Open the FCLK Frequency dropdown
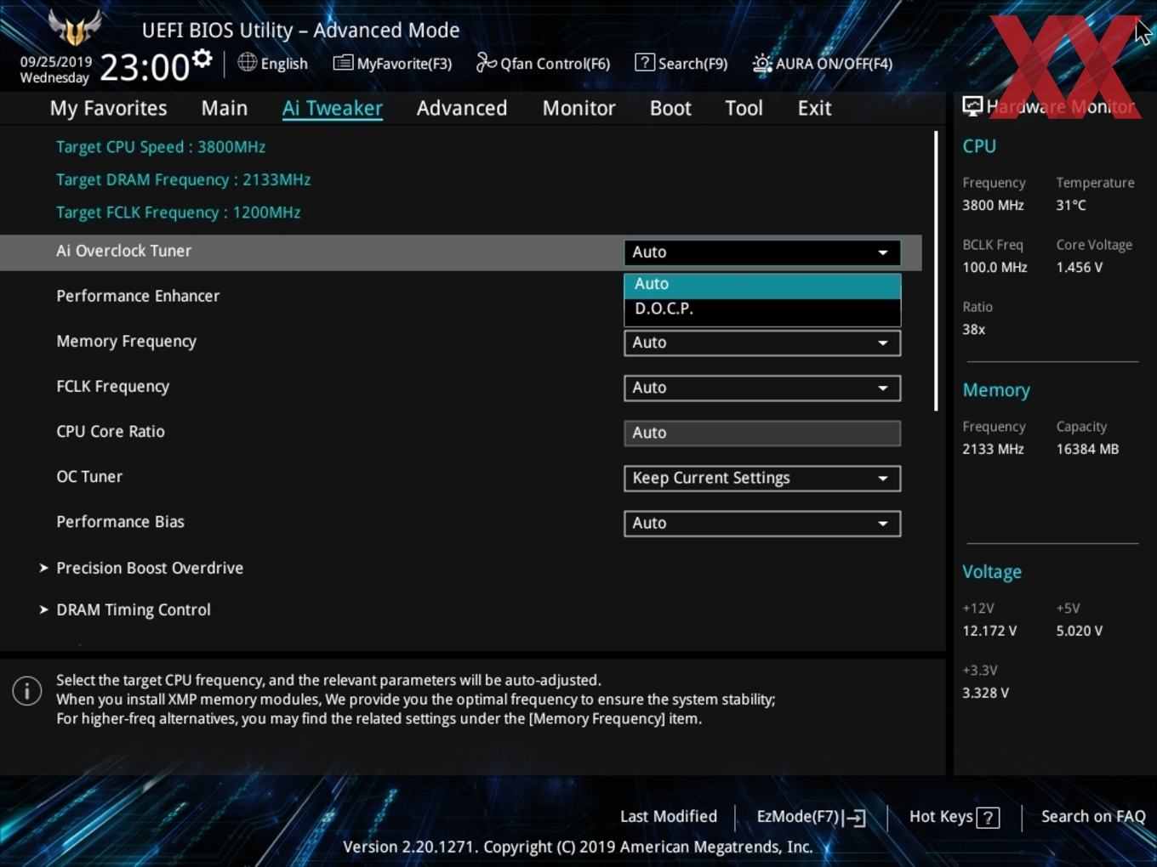1157x867 pixels. pos(762,388)
